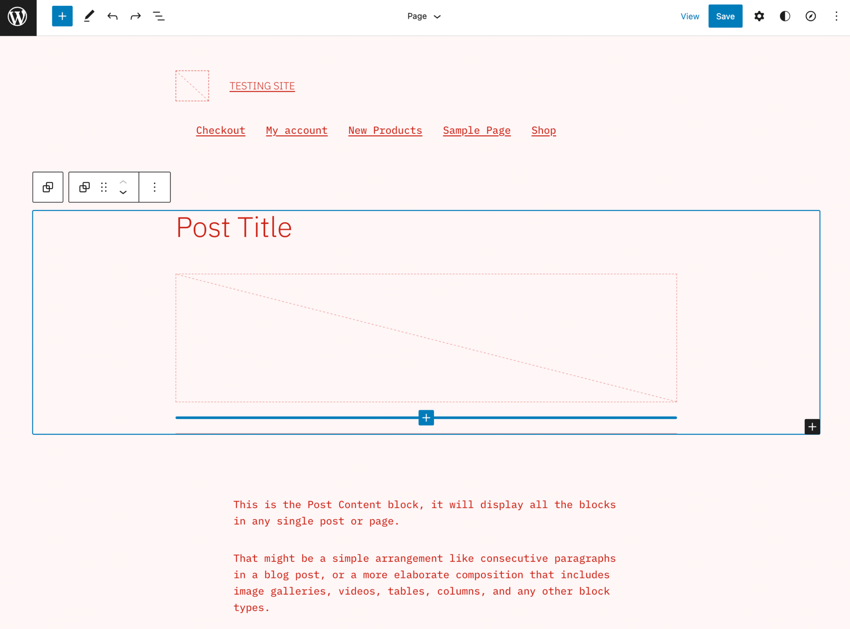
Task: Open the New Products navigation link
Action: (x=385, y=130)
